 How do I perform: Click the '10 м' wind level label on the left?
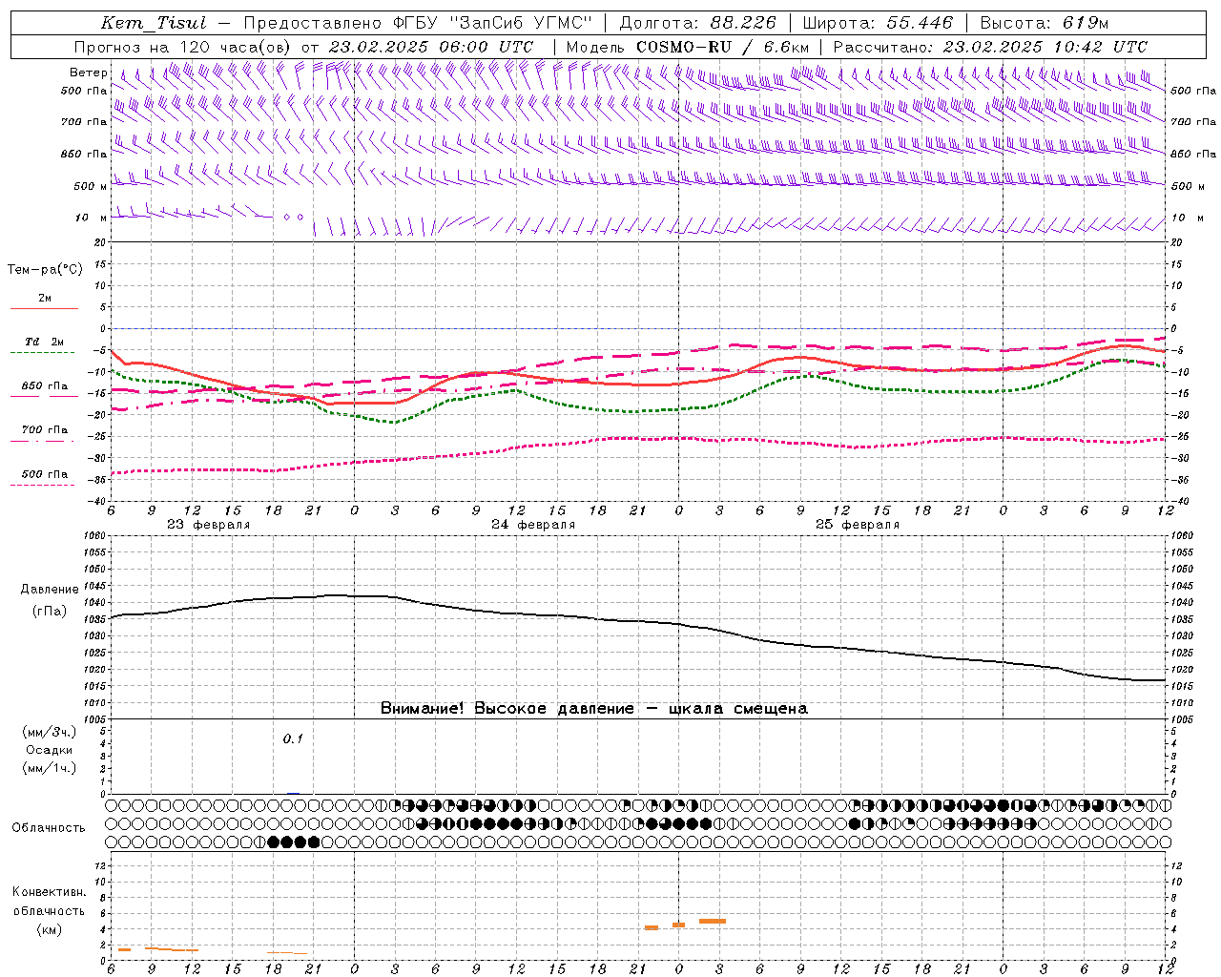[x=92, y=218]
